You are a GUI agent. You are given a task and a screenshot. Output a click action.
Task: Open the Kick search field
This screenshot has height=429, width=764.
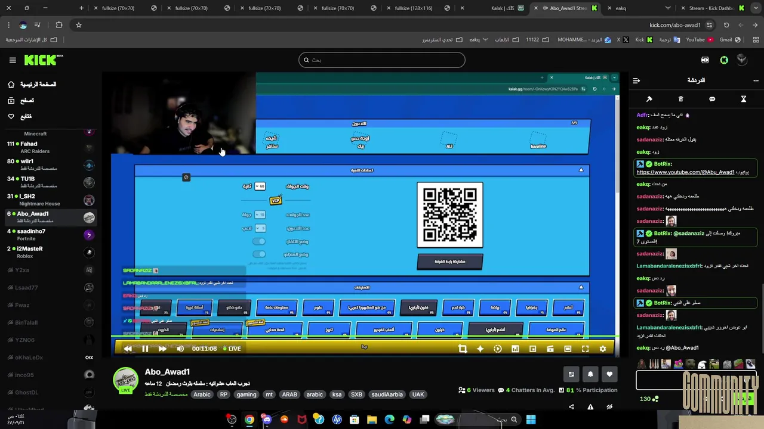pyautogui.click(x=382, y=60)
